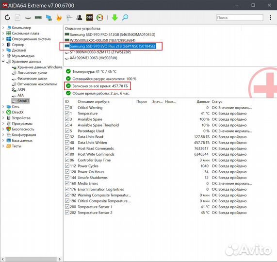The height and width of the screenshot is (262, 277).
Task: Open the База данных category
Action: (x=22, y=140)
